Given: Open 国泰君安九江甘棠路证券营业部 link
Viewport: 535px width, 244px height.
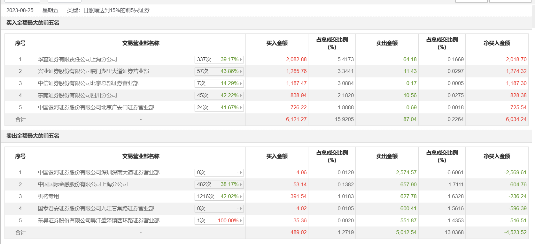Looking at the screenshot, I should click(96, 209).
